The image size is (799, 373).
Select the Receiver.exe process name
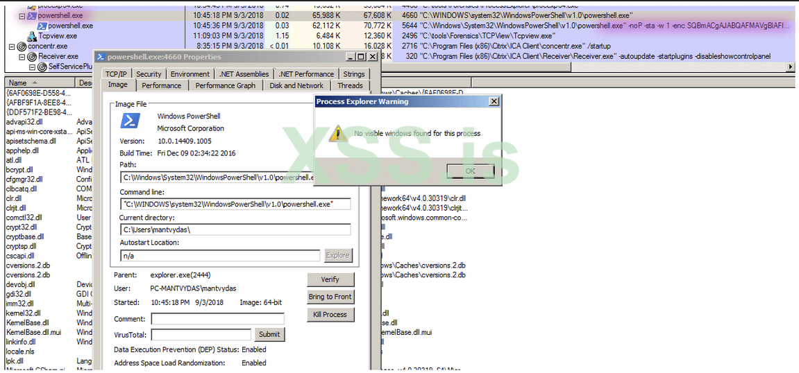(58, 56)
